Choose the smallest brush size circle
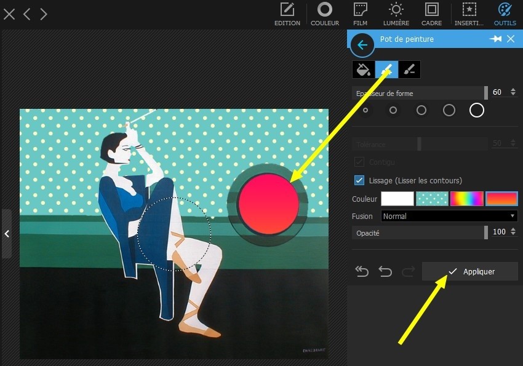The image size is (523, 366). click(x=365, y=110)
